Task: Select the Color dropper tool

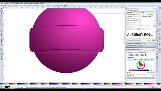Action: (1, 56)
